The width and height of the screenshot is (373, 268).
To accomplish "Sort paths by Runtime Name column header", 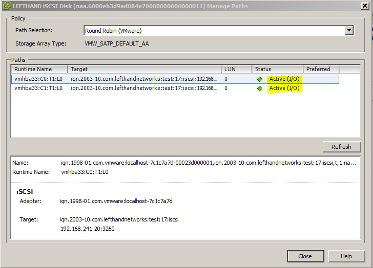I will click(x=39, y=69).
